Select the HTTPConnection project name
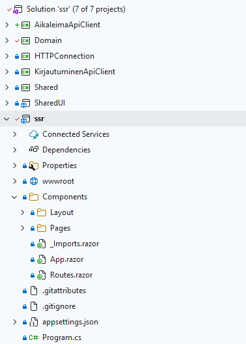This screenshot has height=344, width=246. click(x=64, y=56)
